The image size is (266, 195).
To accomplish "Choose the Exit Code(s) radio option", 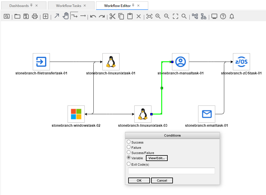I will point(129,164).
